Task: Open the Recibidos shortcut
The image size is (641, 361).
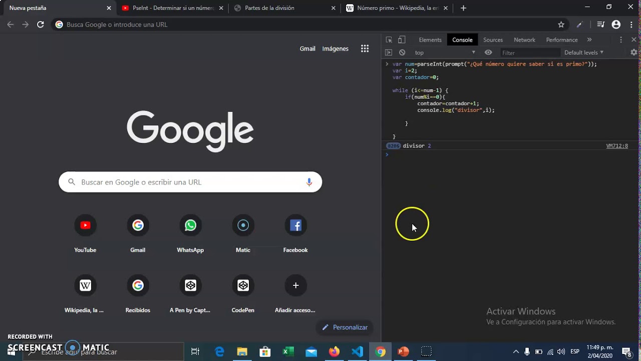Action: click(138, 294)
